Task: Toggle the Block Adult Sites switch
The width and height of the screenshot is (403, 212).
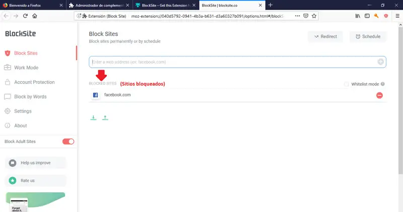Action: tap(68, 141)
